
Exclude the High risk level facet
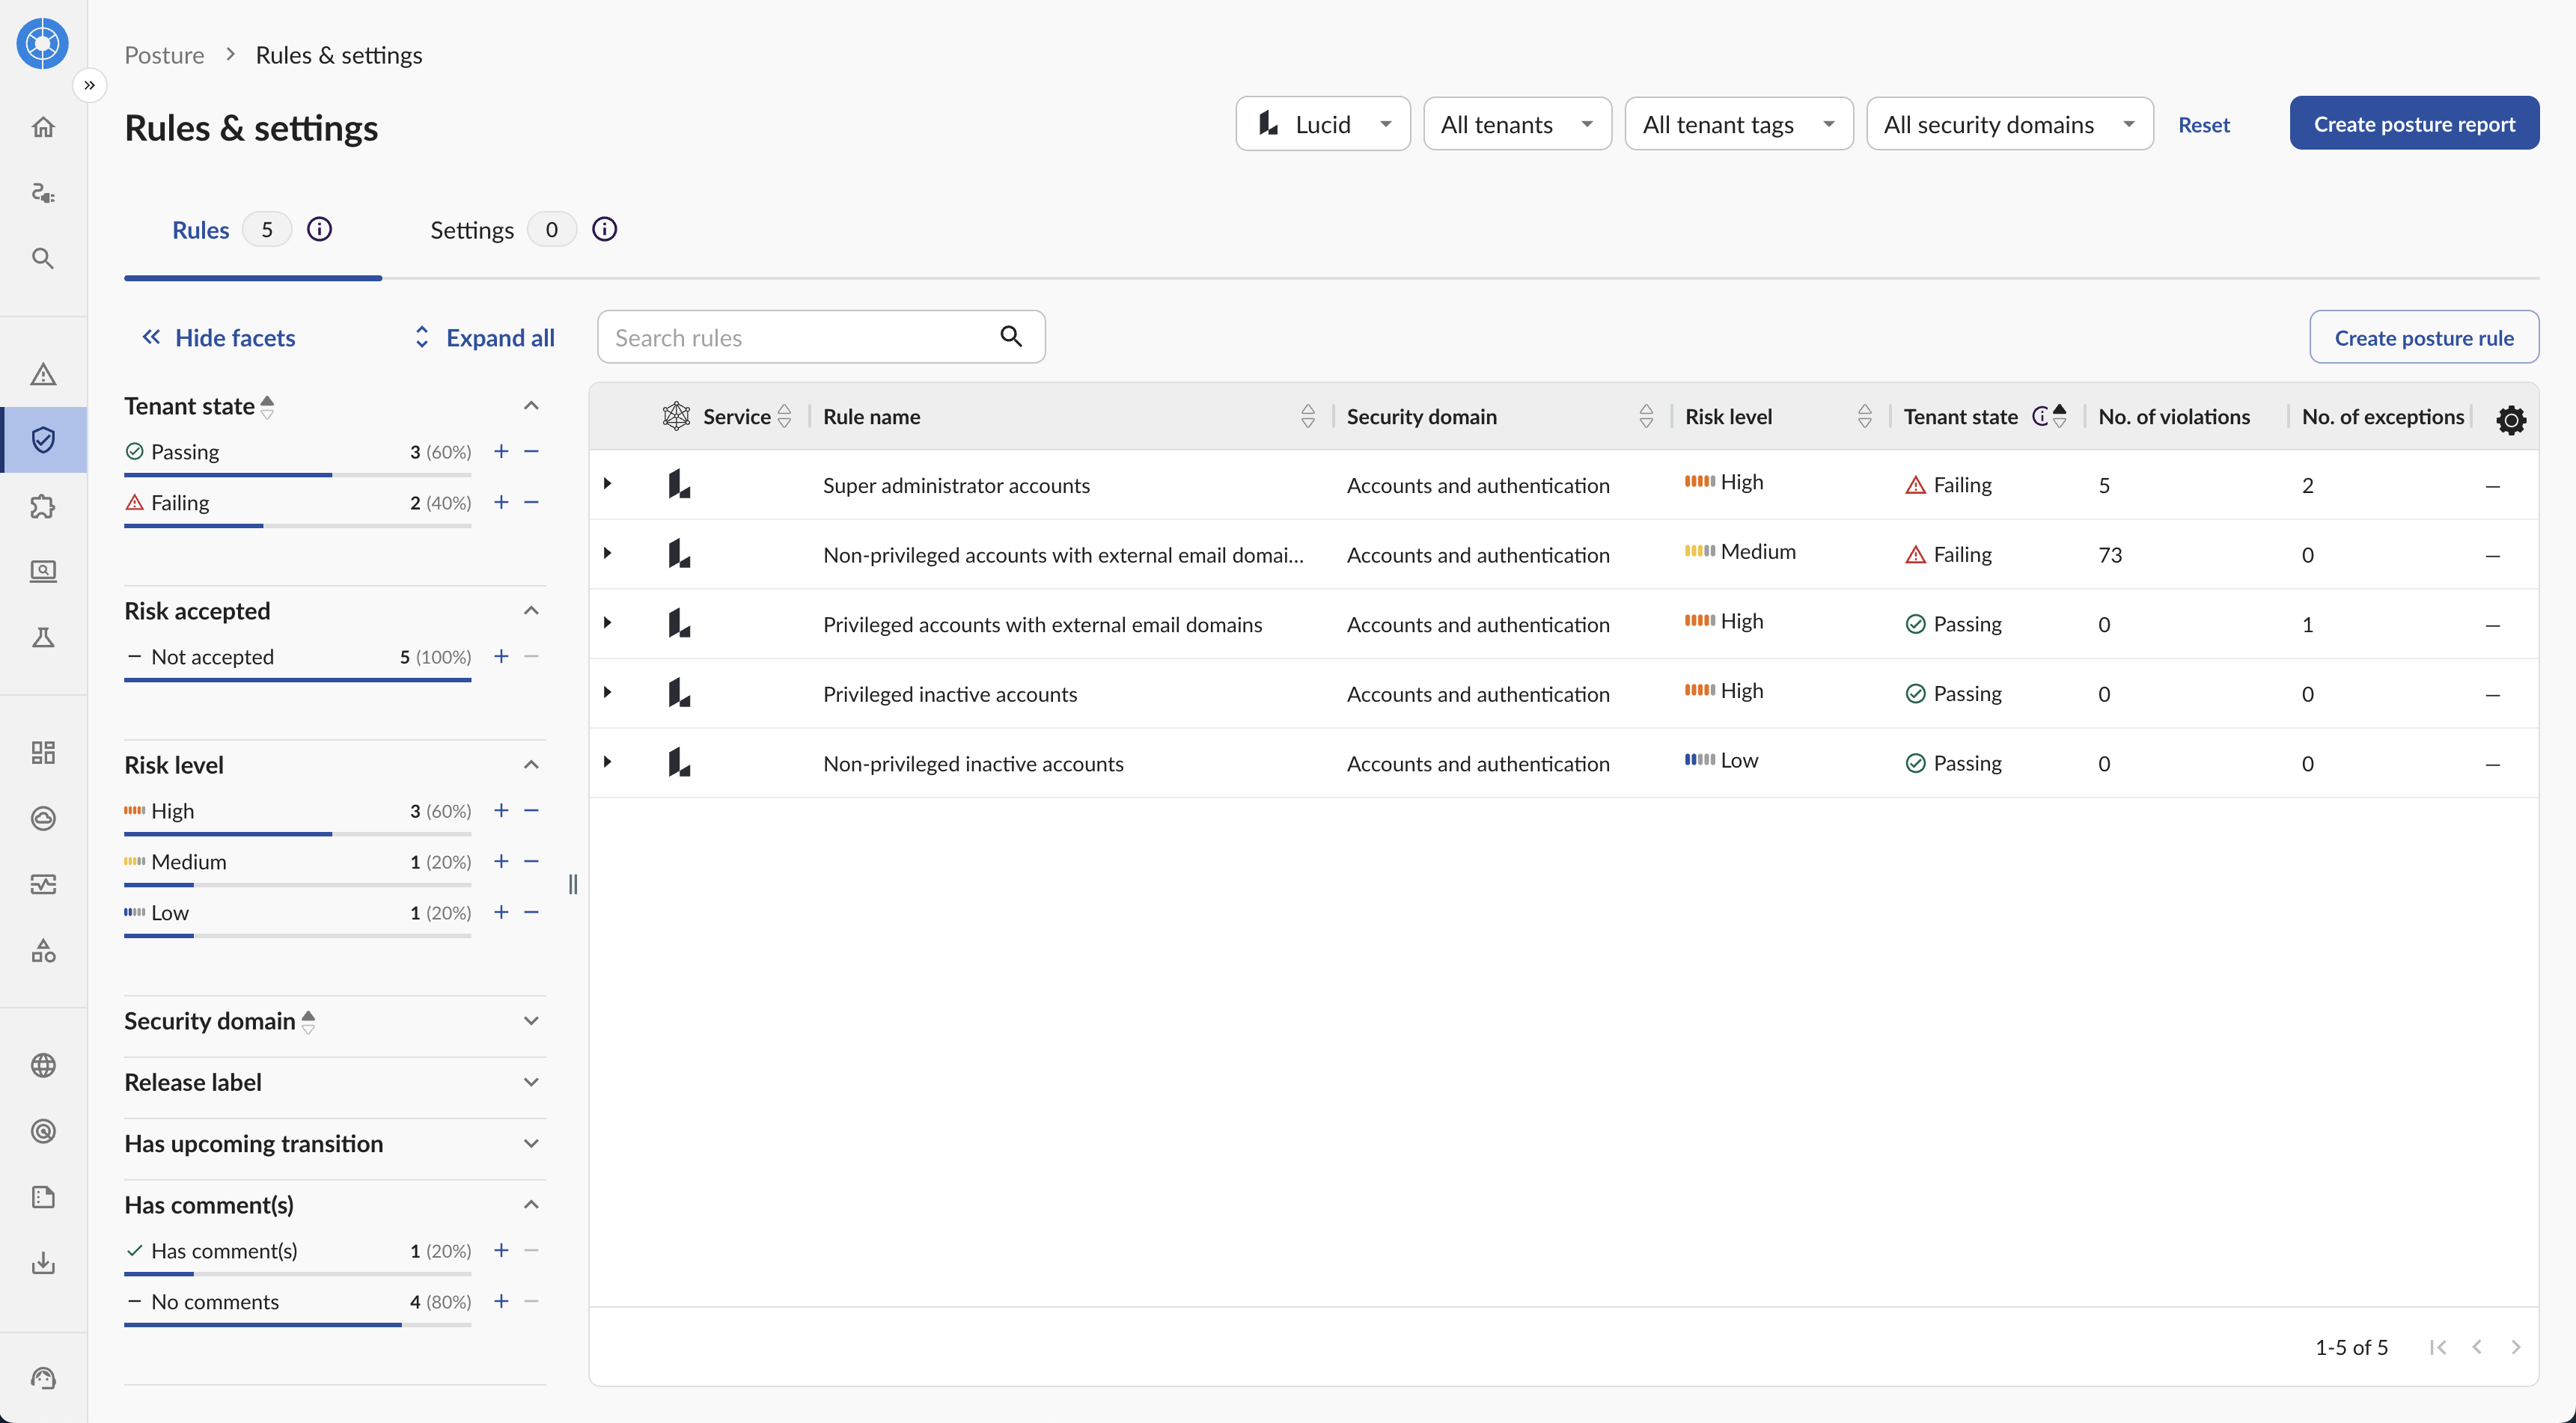click(x=531, y=810)
